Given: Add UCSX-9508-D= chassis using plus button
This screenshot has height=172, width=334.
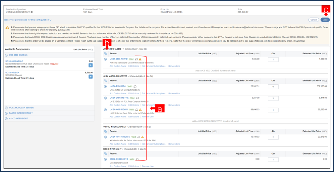Looking at the screenshot, I should tap(90, 76).
